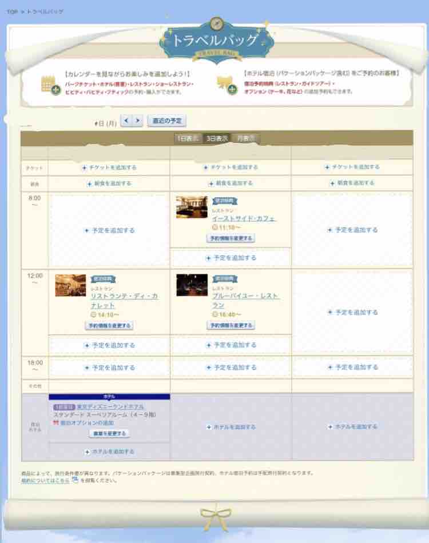The width and height of the screenshot is (429, 543).
Task: Click the gift icon beside 宿泊オプションの追加
Action: pos(56,422)
